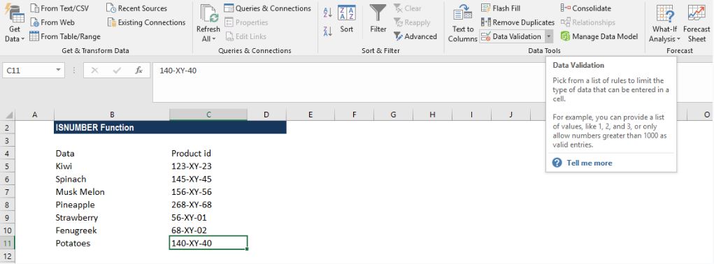This screenshot has width=714, height=264.
Task: Open the What-If Analysis menu
Action: pyautogui.click(x=664, y=23)
